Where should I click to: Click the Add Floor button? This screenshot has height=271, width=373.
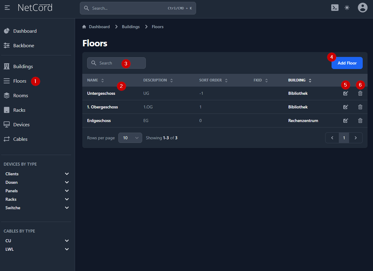[x=347, y=63]
